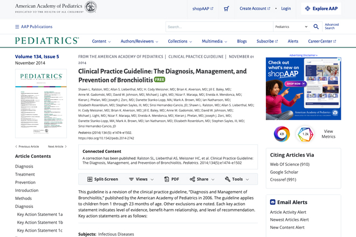Viewport: 356px width, 237px height.
Task: Click the SHOP NOW ad button
Action: pyautogui.click(x=296, y=84)
